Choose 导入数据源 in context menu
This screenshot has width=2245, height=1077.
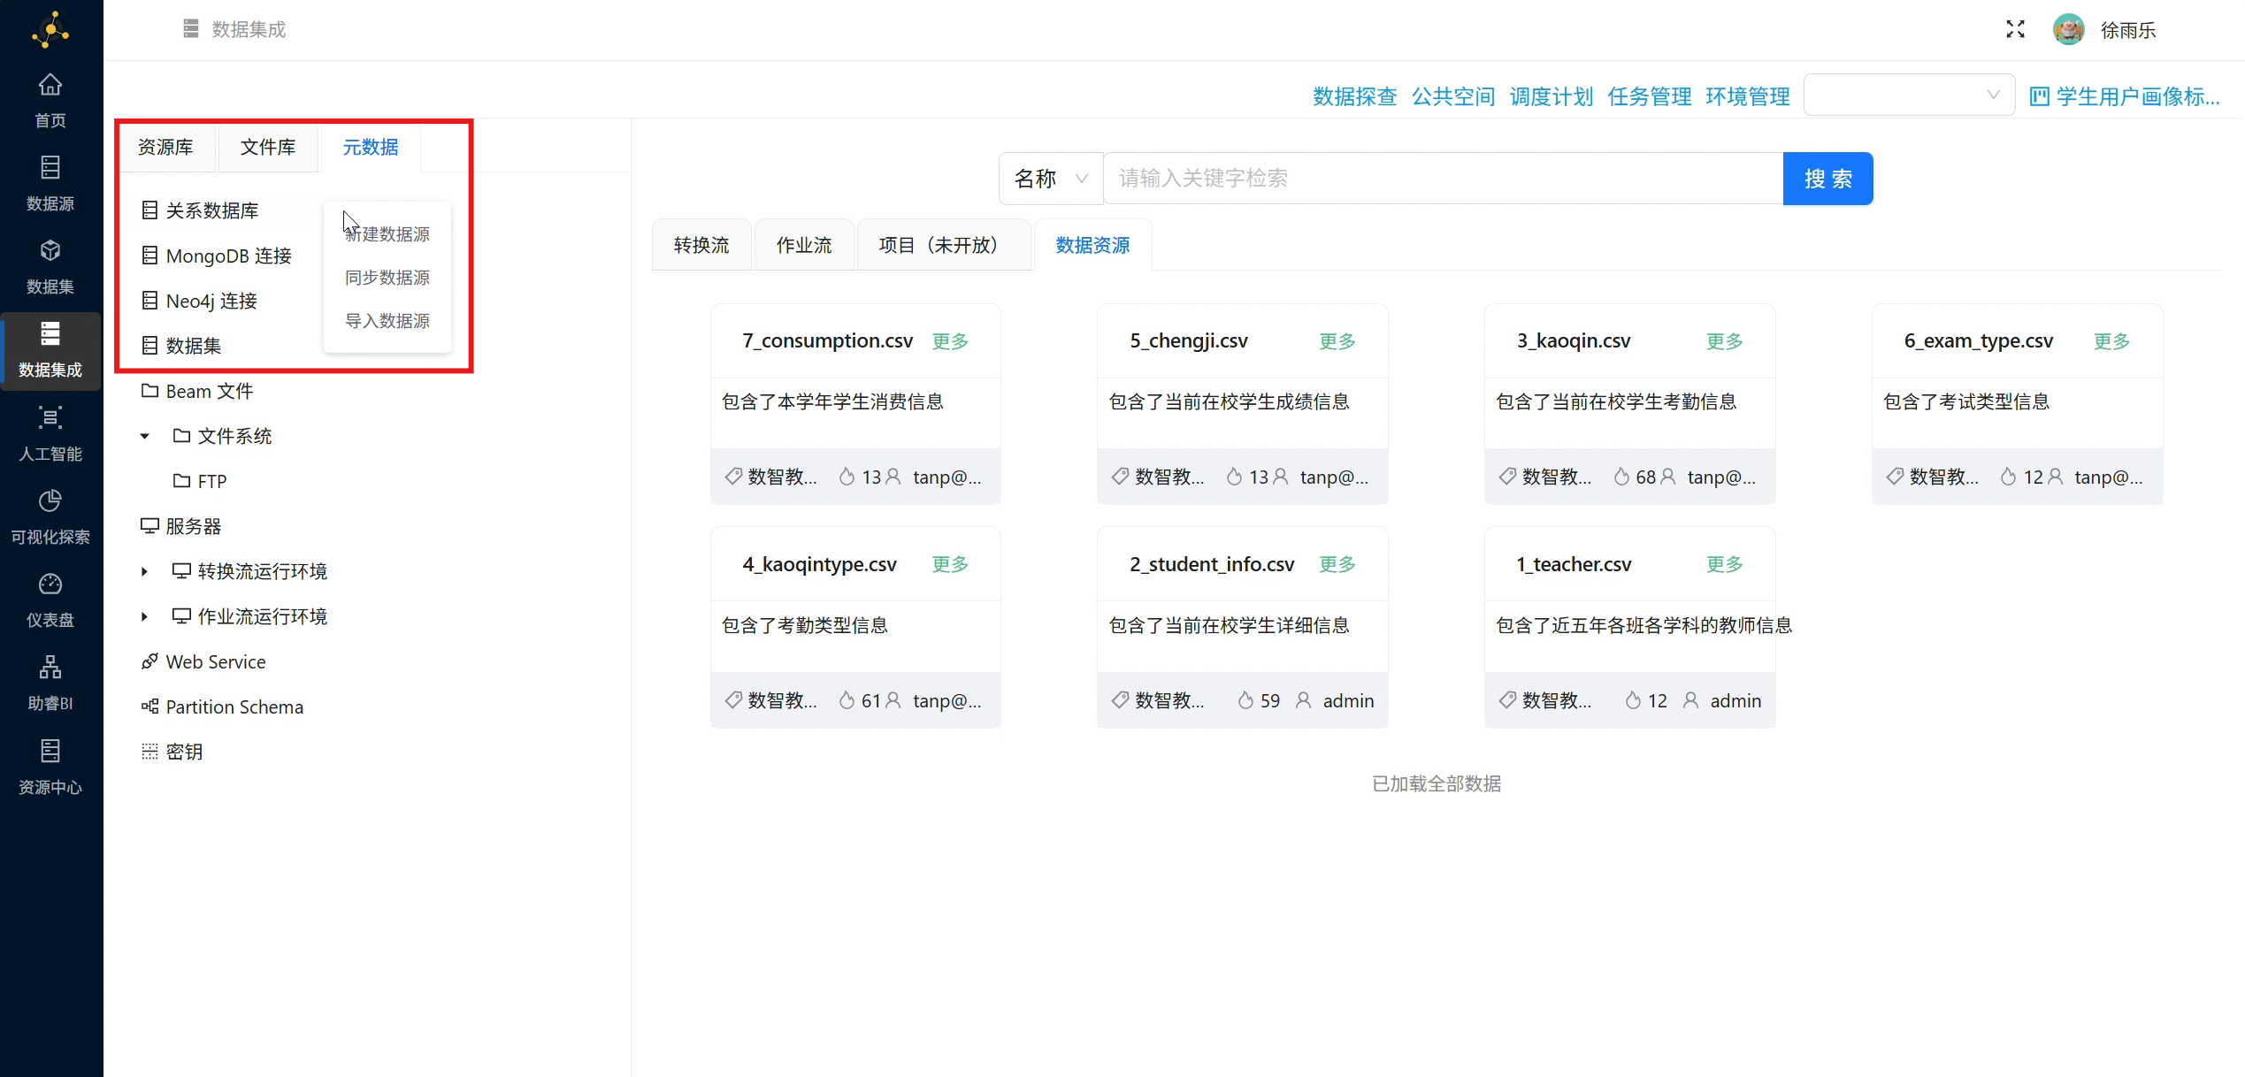point(387,321)
